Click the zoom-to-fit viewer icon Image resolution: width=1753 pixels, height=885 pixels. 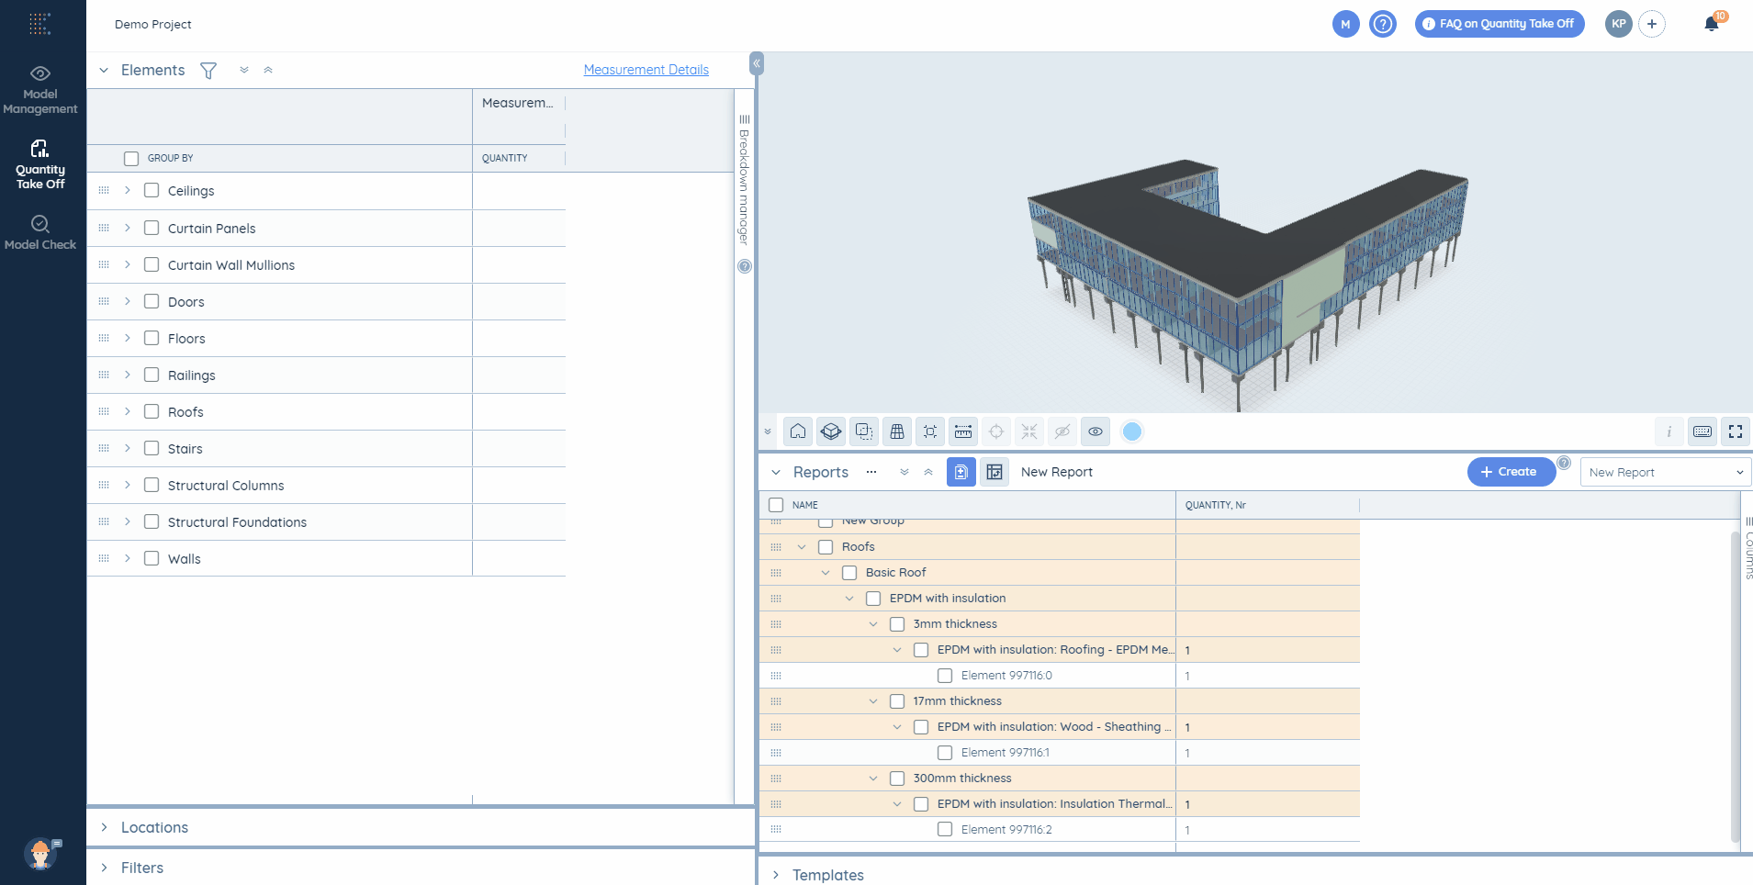point(930,431)
